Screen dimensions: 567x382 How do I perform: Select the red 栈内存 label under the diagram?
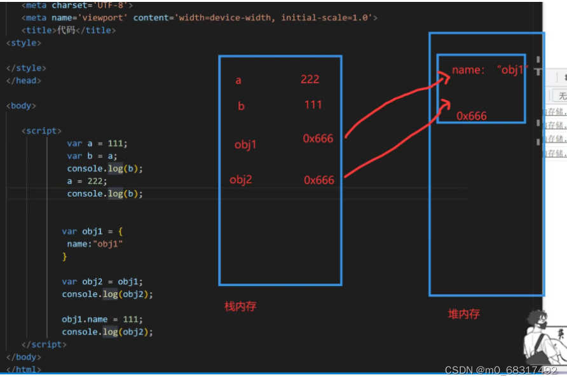coord(240,307)
